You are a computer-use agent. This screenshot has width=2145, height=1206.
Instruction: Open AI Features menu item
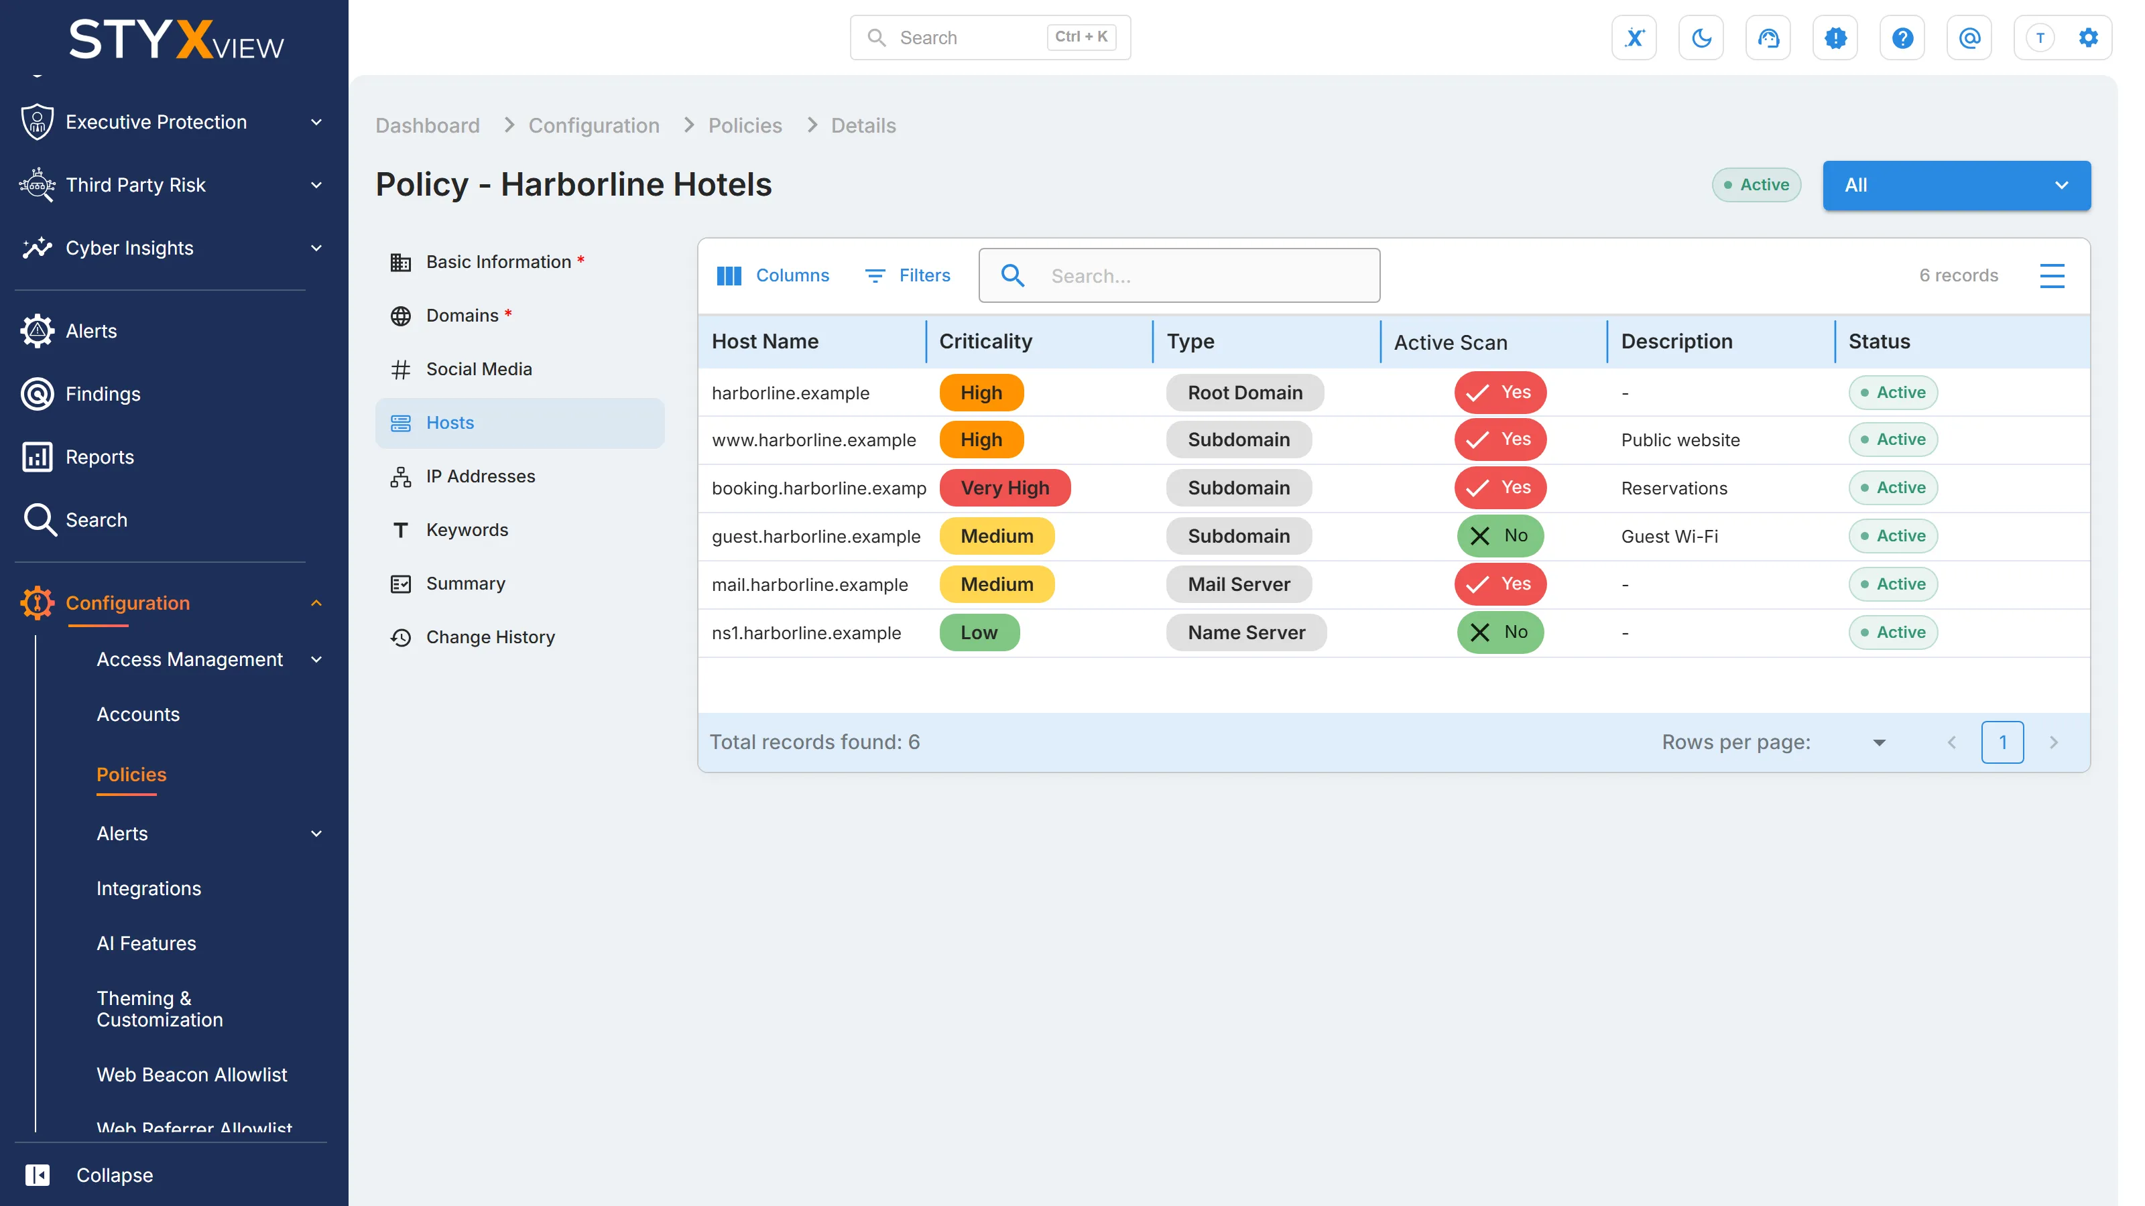[147, 943]
